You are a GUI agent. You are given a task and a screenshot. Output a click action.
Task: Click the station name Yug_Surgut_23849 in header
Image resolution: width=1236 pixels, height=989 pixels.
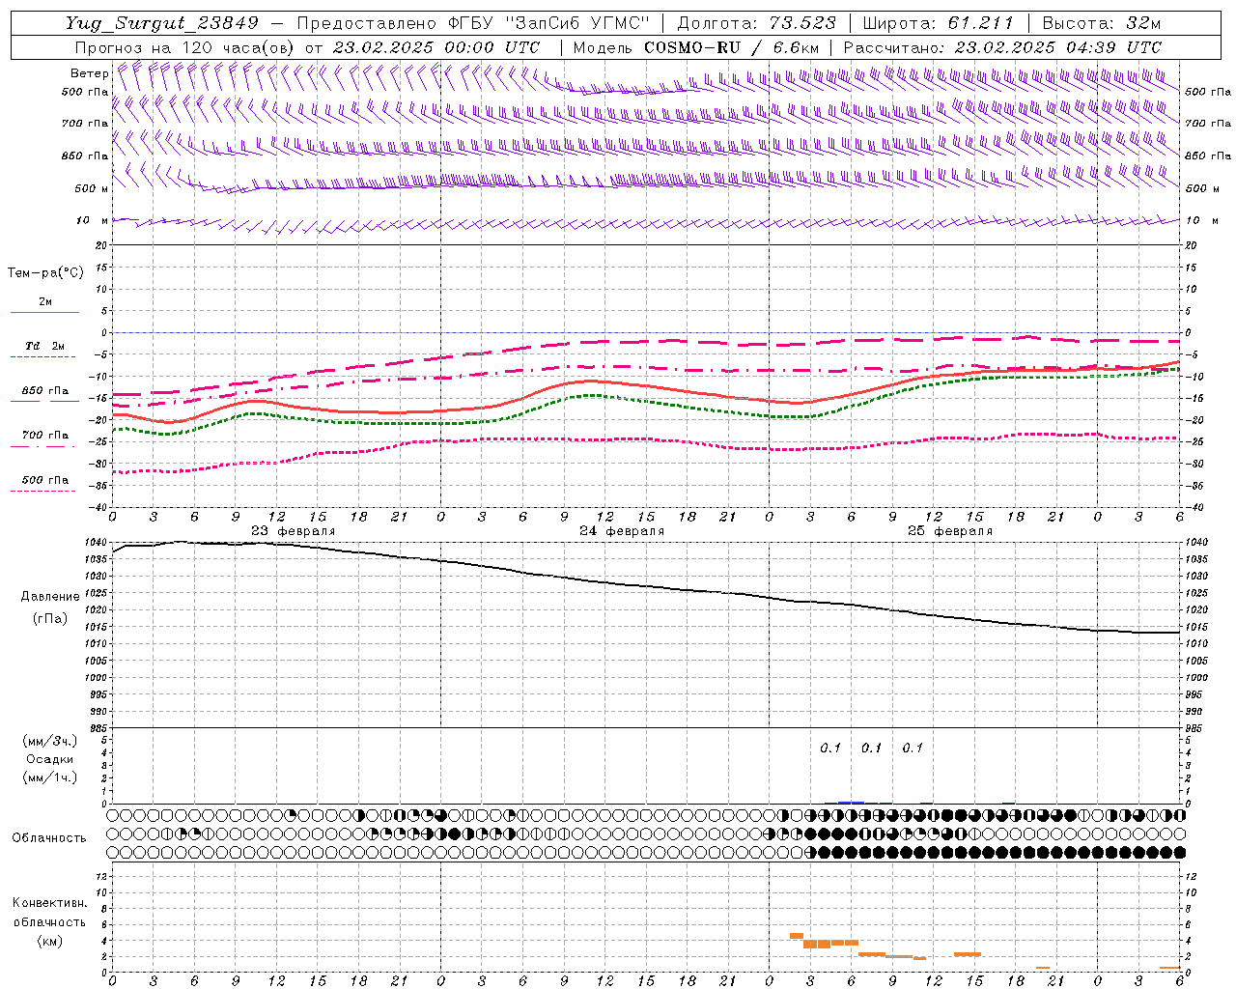(162, 23)
